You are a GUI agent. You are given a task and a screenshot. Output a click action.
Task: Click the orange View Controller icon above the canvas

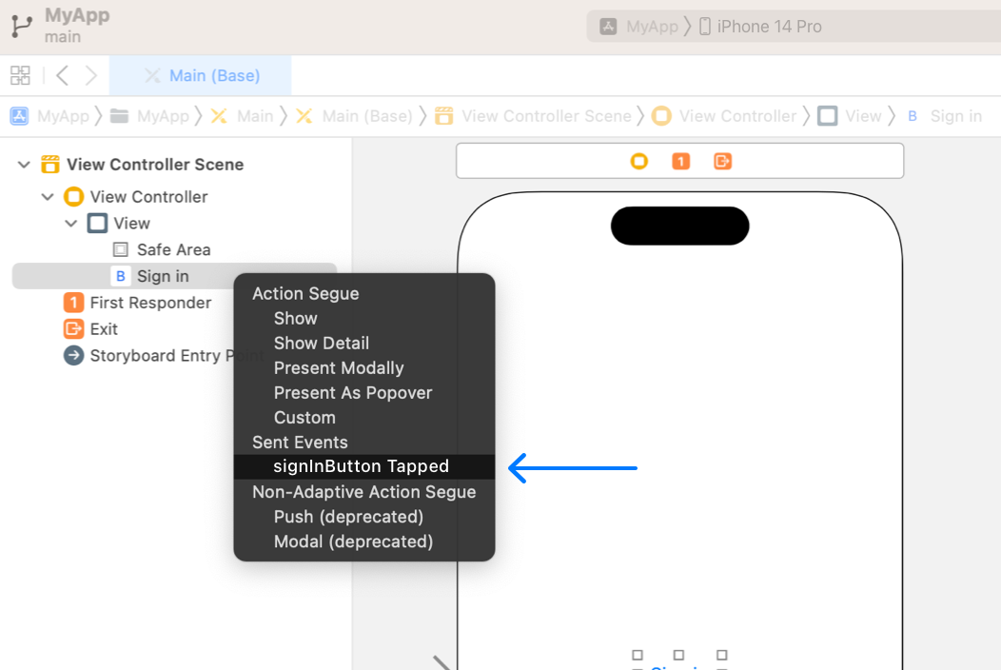point(638,161)
